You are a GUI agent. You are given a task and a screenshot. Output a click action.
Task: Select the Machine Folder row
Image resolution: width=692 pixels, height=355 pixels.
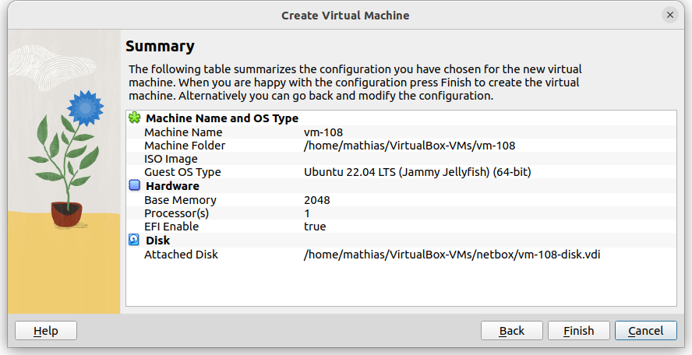pyautogui.click(x=185, y=146)
